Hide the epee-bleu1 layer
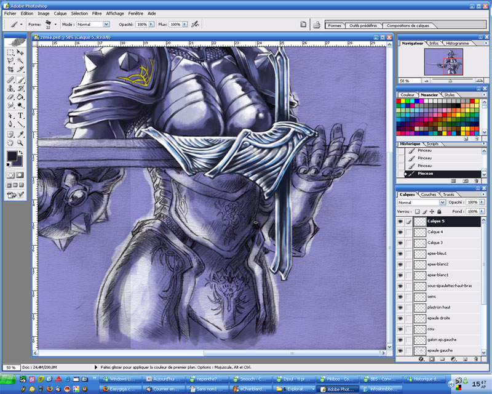 click(x=400, y=254)
